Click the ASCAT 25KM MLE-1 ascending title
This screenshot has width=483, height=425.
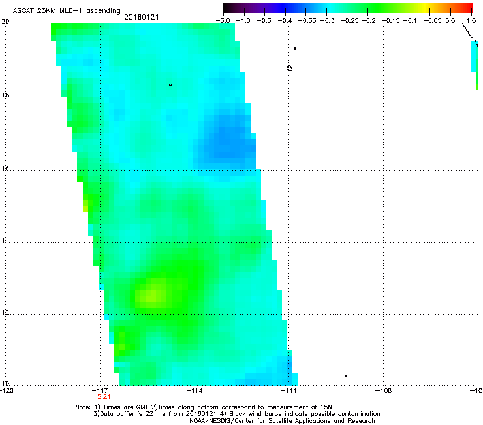pos(67,10)
